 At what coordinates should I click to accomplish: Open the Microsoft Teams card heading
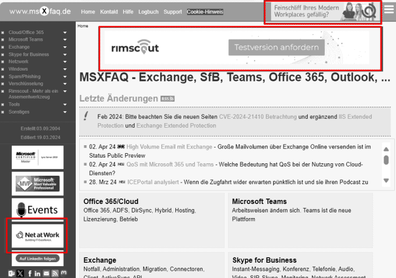(x=259, y=201)
